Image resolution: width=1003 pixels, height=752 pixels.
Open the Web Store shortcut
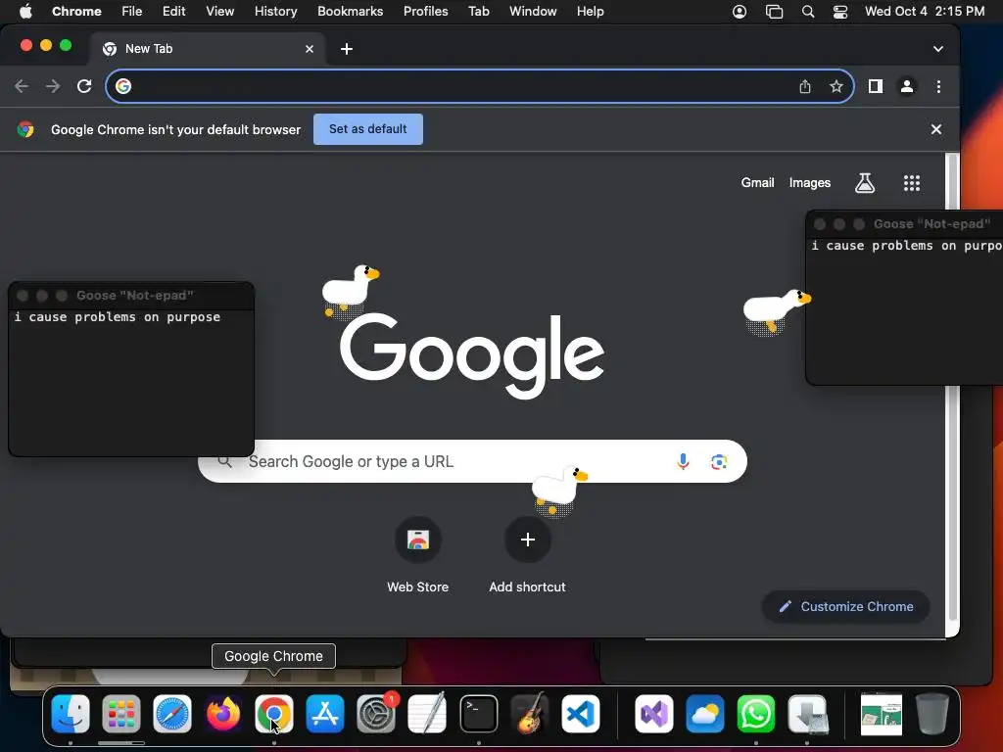417,555
